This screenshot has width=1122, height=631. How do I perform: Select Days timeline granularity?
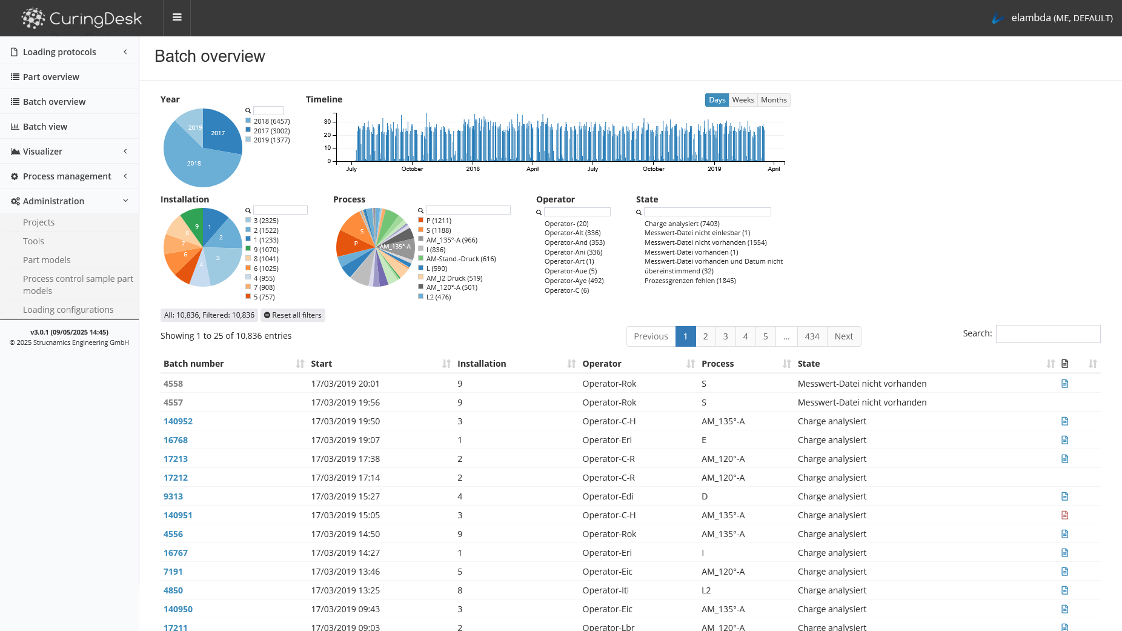717,100
